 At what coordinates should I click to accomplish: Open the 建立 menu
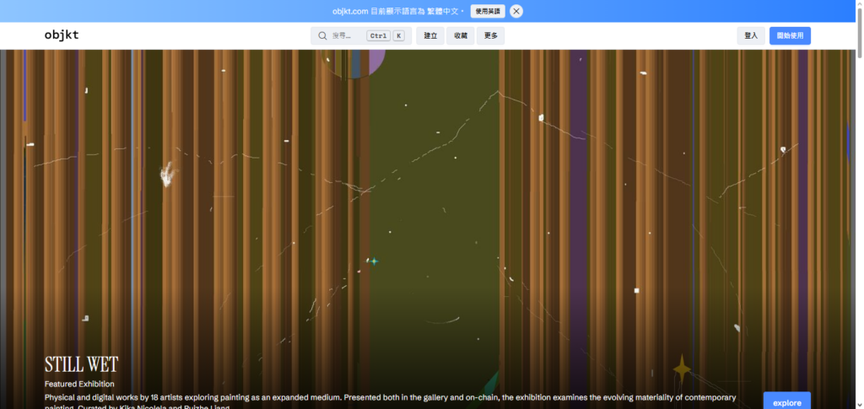[x=430, y=35]
